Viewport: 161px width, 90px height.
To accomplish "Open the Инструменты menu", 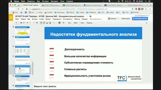I will click(x=68, y=19).
